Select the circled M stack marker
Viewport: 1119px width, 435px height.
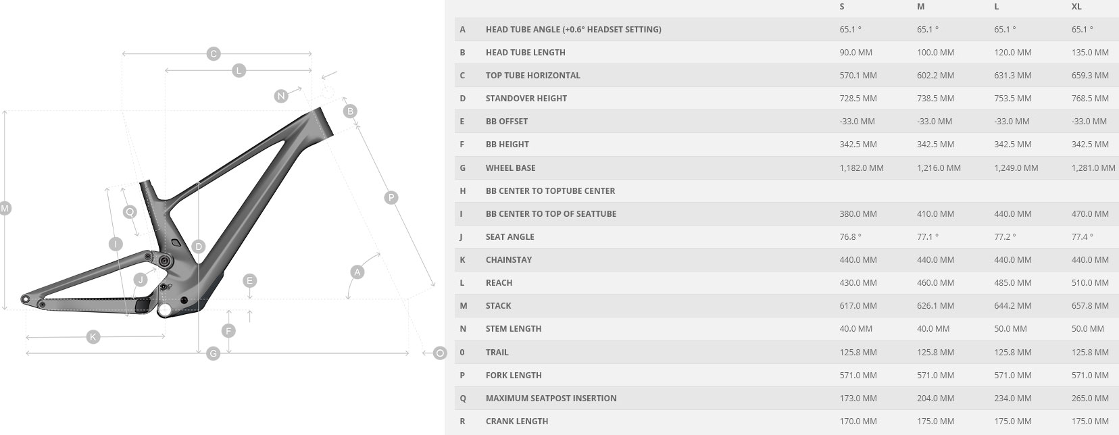5,209
